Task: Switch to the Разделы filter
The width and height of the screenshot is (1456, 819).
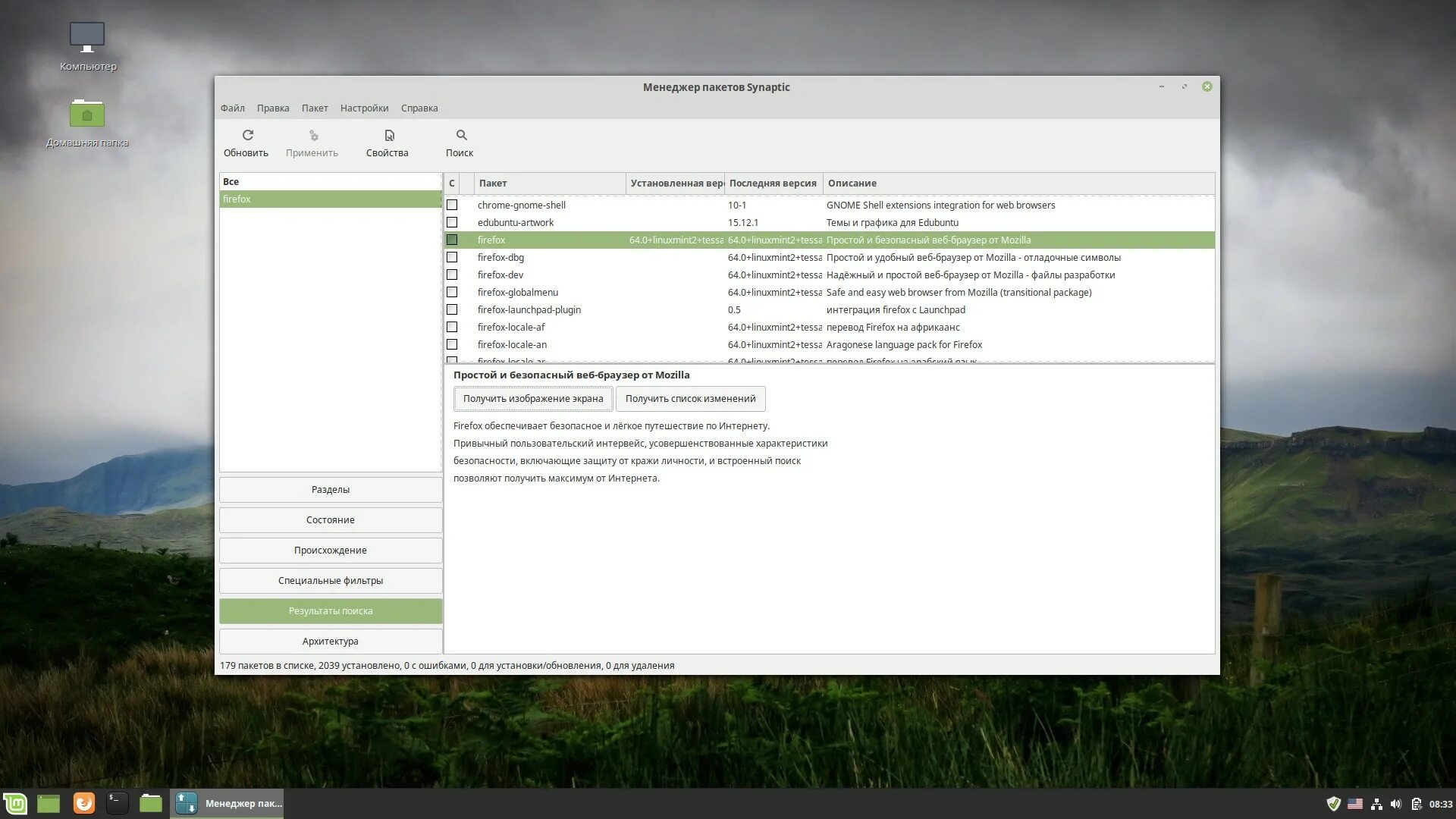Action: click(331, 489)
